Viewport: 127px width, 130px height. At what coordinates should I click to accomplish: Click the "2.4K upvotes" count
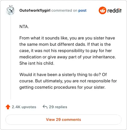point(24,107)
